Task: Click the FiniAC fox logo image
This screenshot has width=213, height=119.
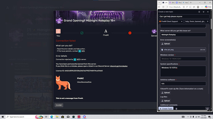Action: 63,83
